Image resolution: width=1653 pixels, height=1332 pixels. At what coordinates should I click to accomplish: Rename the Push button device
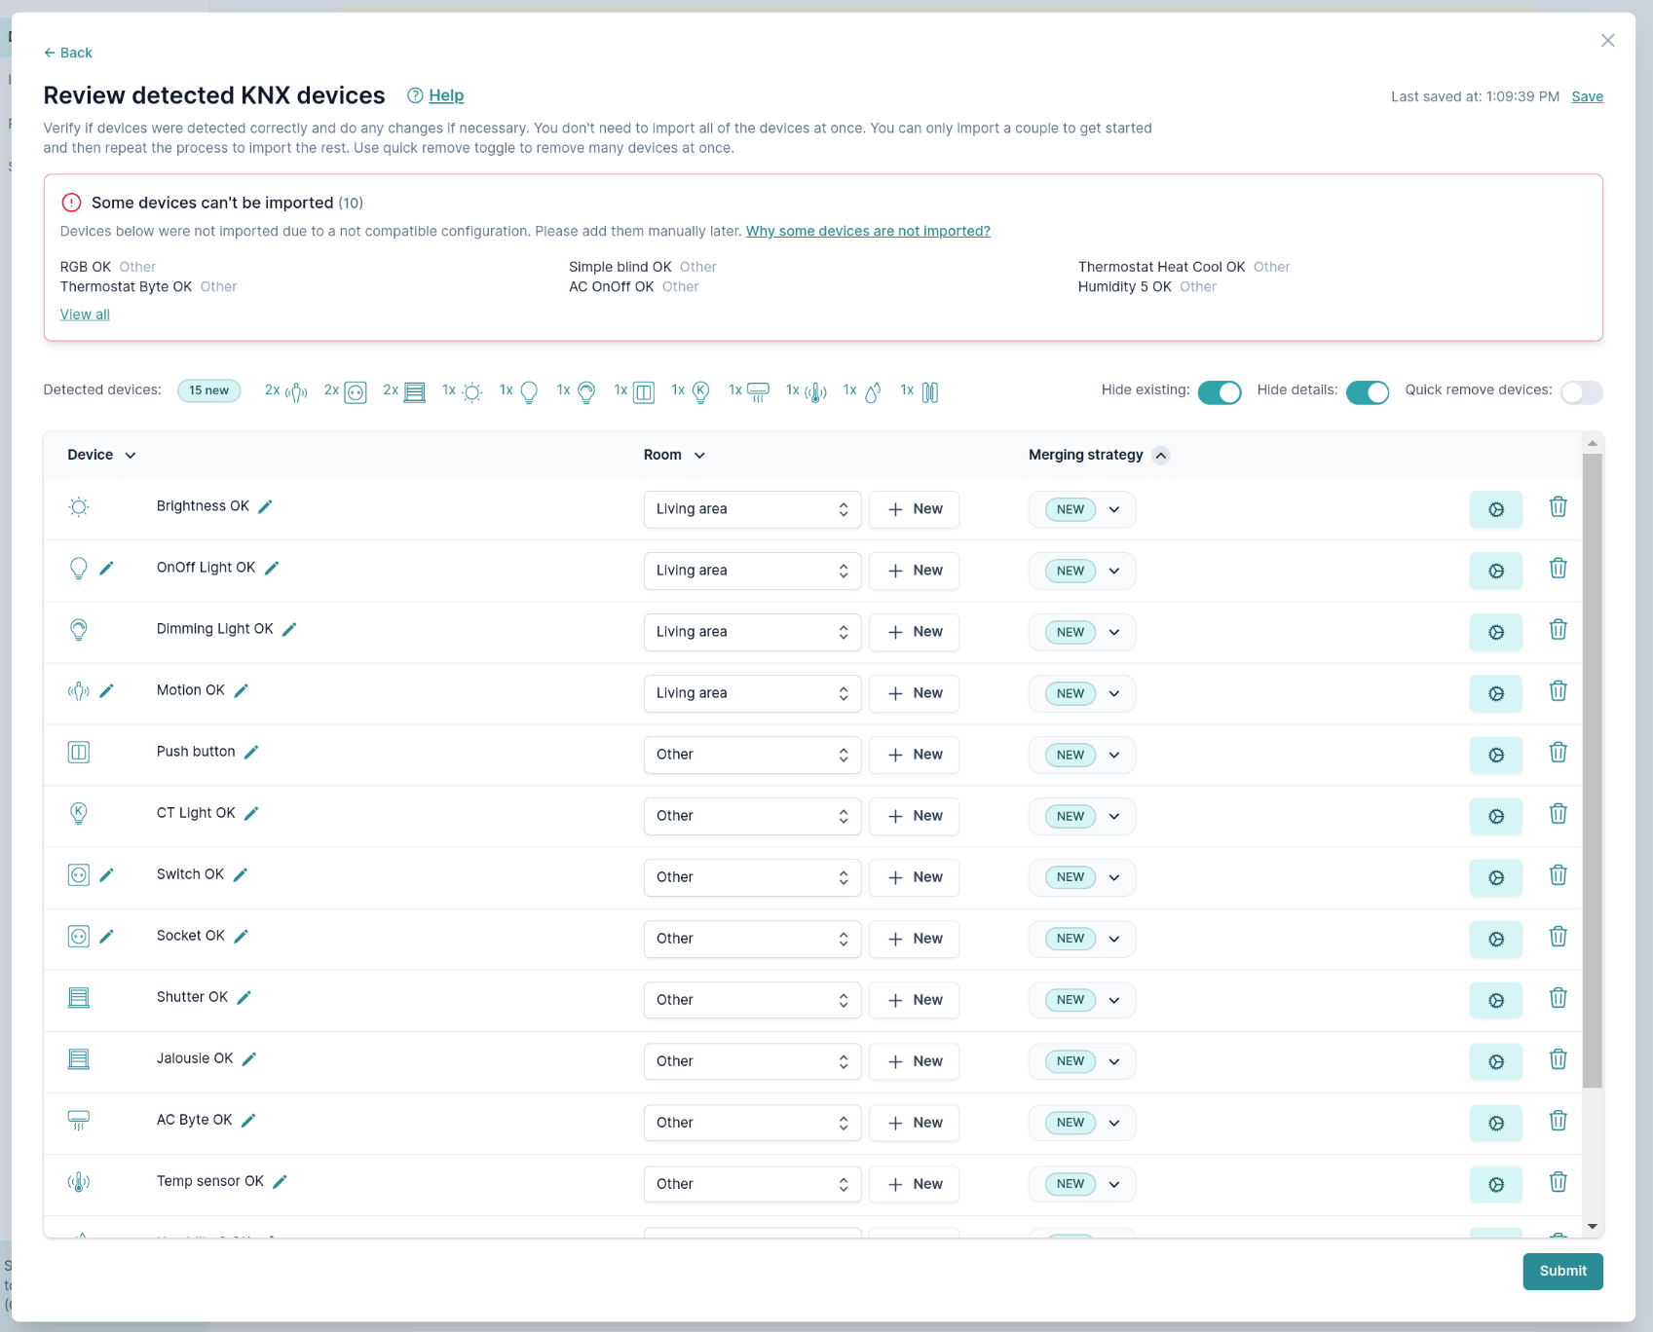point(251,753)
